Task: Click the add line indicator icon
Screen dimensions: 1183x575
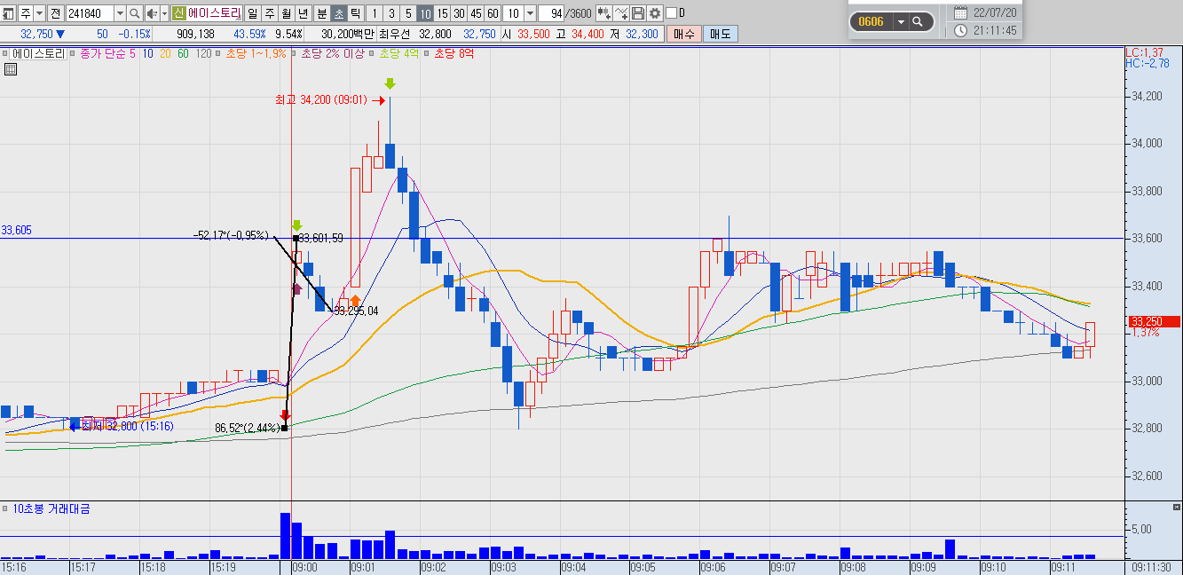Action: 621,13
